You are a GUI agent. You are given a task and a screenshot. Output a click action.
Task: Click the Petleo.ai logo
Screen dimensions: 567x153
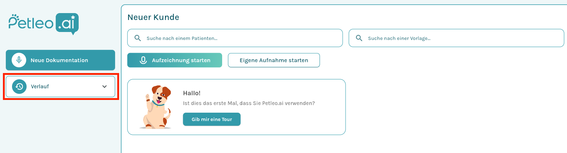coord(44,24)
